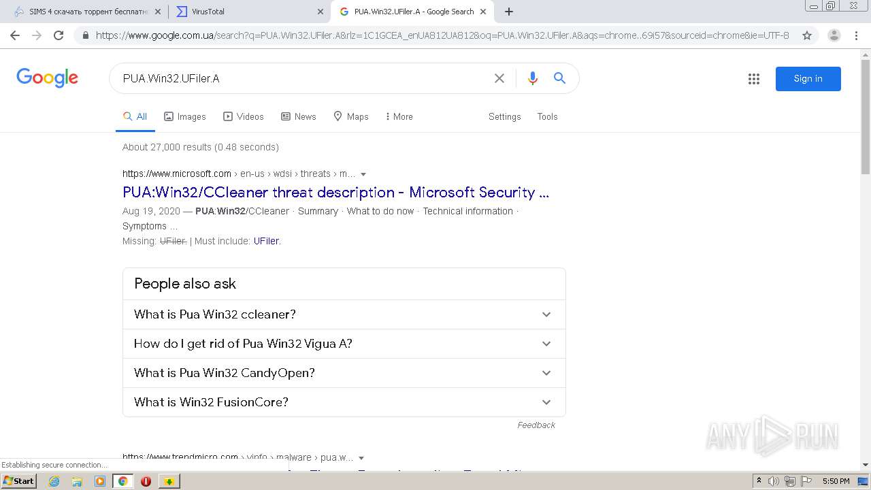
Task: Open Internet Explorer from taskbar
Action: 54,481
